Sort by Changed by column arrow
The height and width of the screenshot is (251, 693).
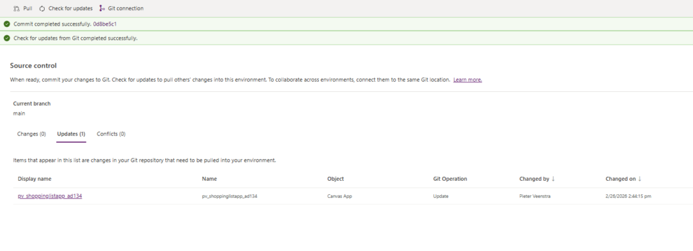[554, 179]
